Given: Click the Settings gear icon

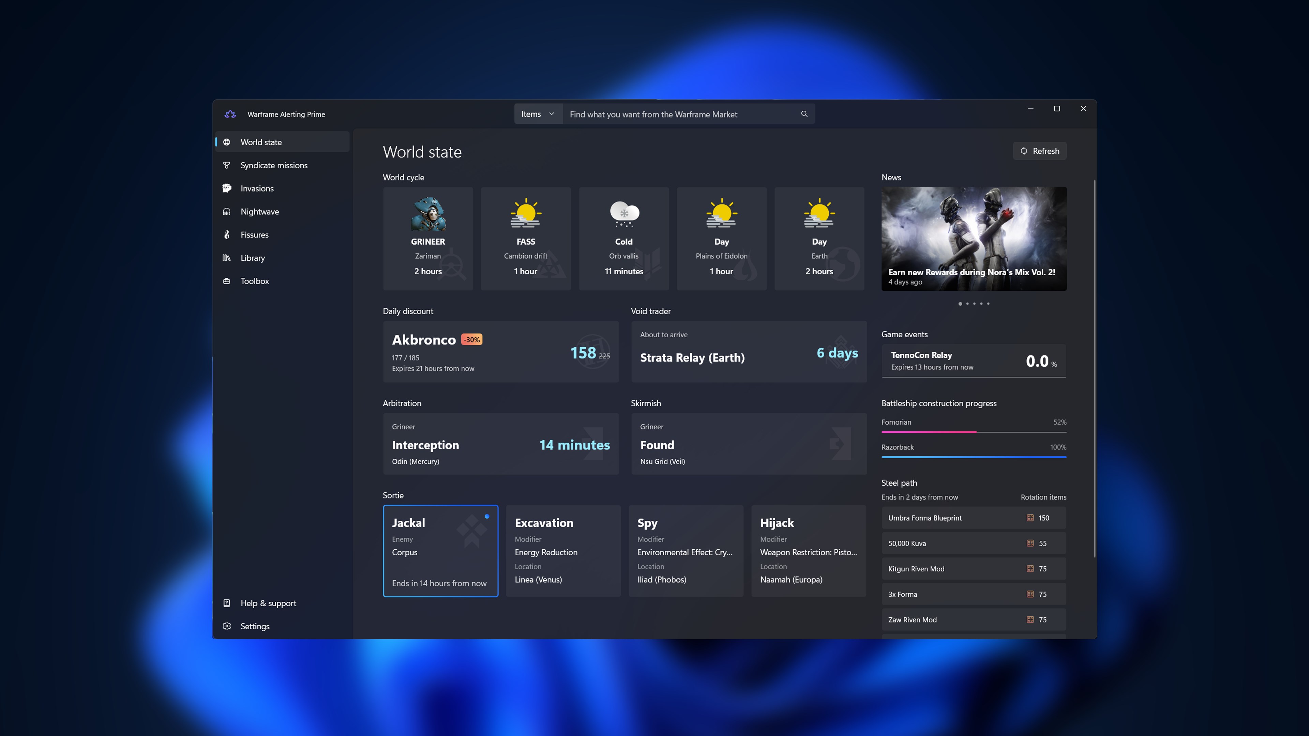Looking at the screenshot, I should pos(227,626).
